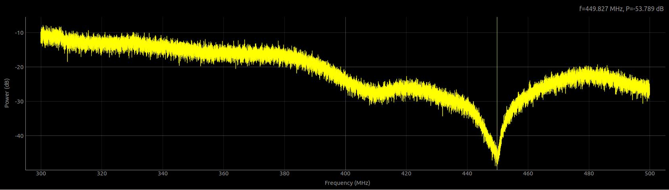The width and height of the screenshot is (669, 190).
Task: Click the 300 tick on frequency axis
Action: click(41, 174)
